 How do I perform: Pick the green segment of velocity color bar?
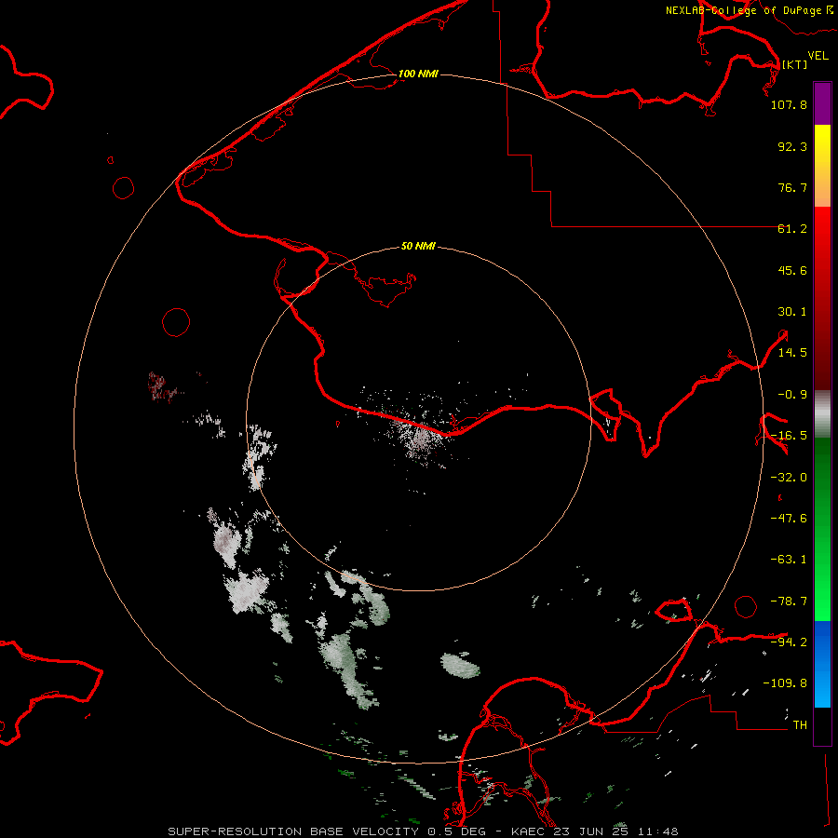pyautogui.click(x=822, y=529)
